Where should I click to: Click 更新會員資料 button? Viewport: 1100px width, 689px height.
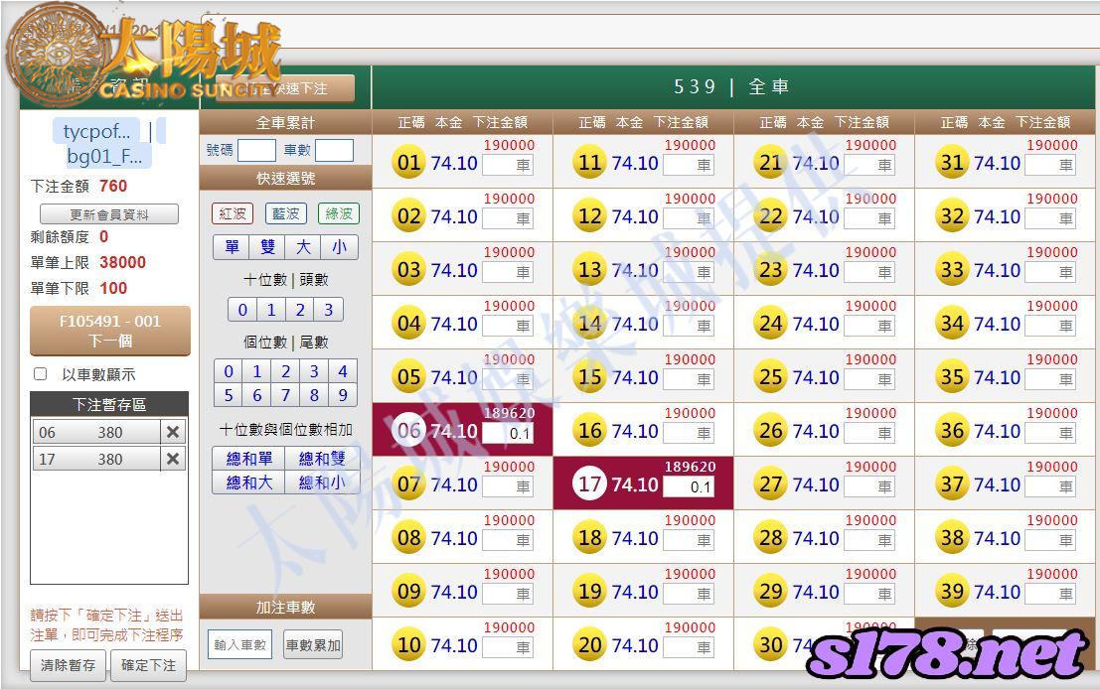click(109, 214)
